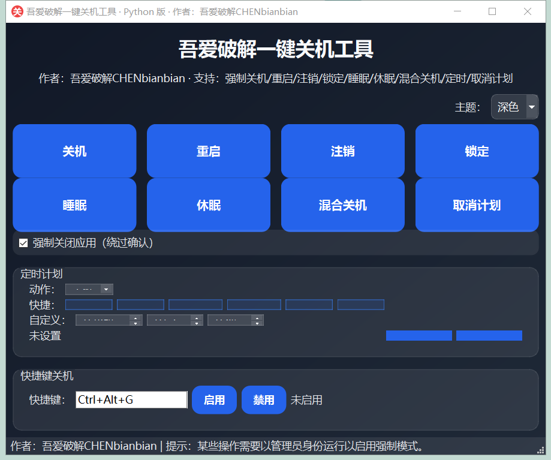Click the 注销 log off button
The width and height of the screenshot is (551, 460).
(342, 151)
